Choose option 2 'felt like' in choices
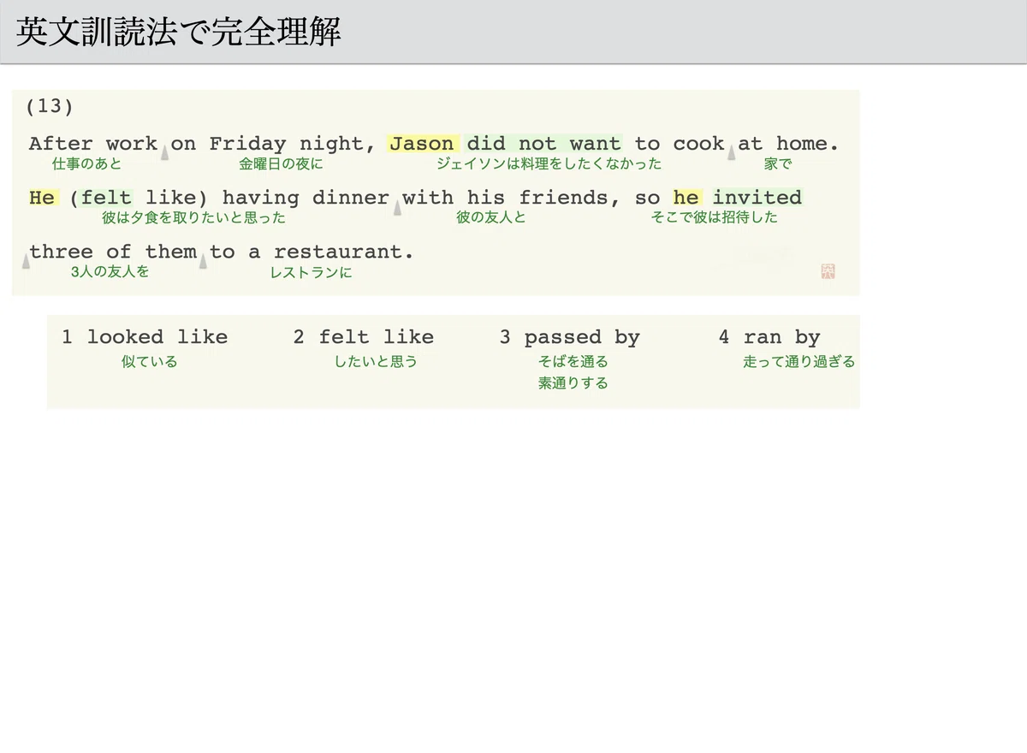The image size is (1027, 753). point(364,337)
